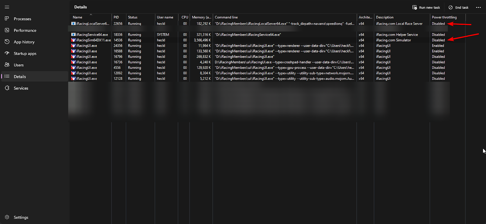Click Enabled throttling for PID 24356

coord(438,46)
